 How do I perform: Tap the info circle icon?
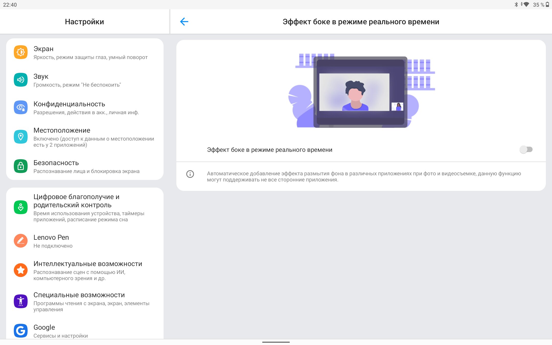(x=190, y=174)
